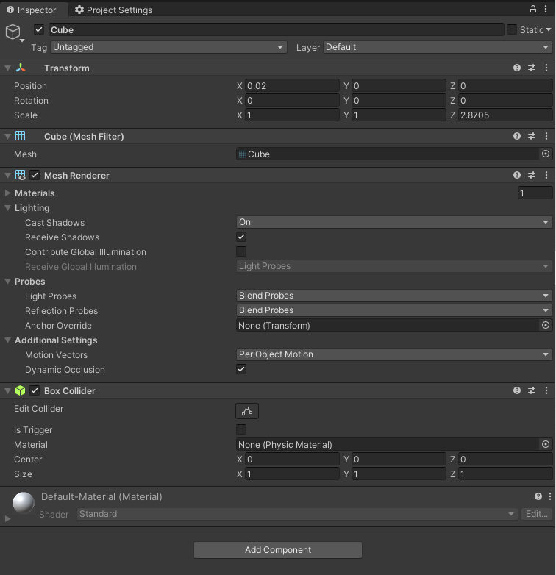
Task: Click the Mesh Filter grid icon
Action: click(x=20, y=136)
